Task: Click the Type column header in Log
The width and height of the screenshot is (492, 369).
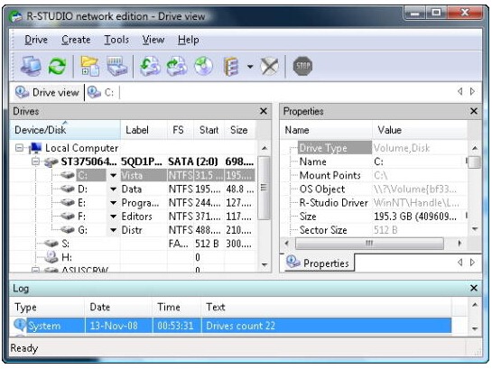Action: (47, 307)
